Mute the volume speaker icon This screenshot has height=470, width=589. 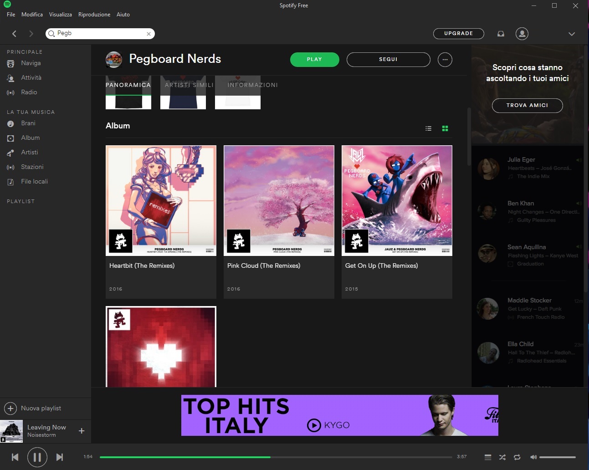click(x=533, y=457)
